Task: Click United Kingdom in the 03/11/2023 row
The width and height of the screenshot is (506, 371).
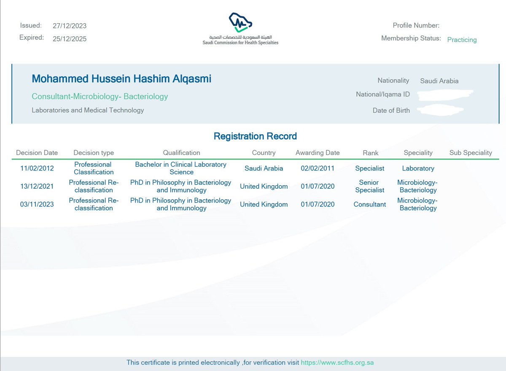Action: tap(264, 204)
